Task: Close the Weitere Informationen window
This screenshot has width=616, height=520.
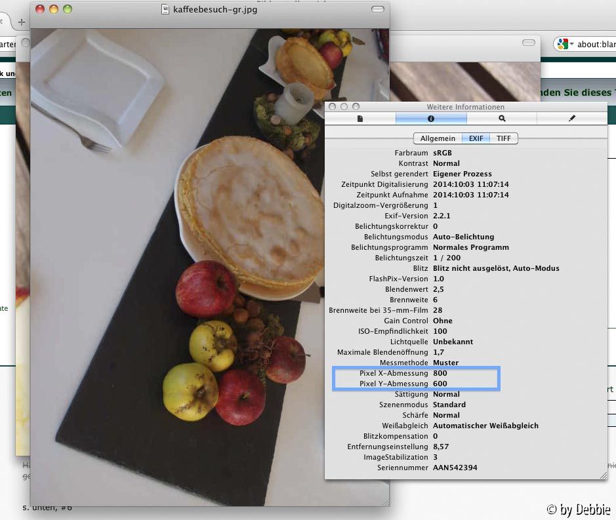Action: [x=333, y=106]
